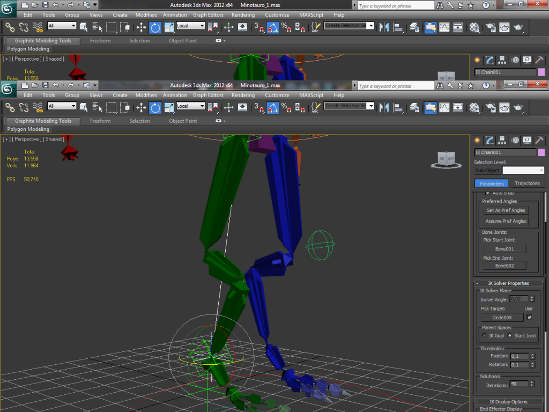Click Unlink Selection in front window toolbar
The height and width of the screenshot is (412, 549).
point(24,107)
